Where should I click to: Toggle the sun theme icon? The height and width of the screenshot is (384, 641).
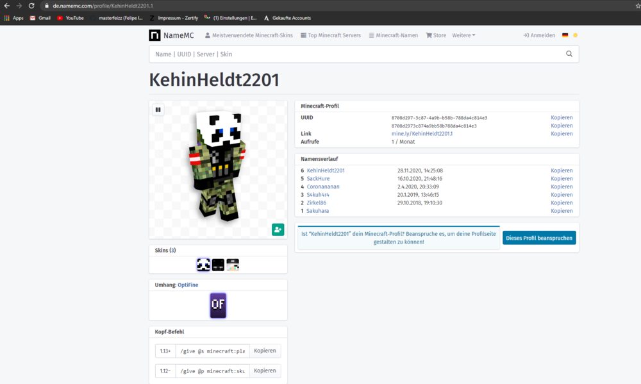click(x=575, y=35)
